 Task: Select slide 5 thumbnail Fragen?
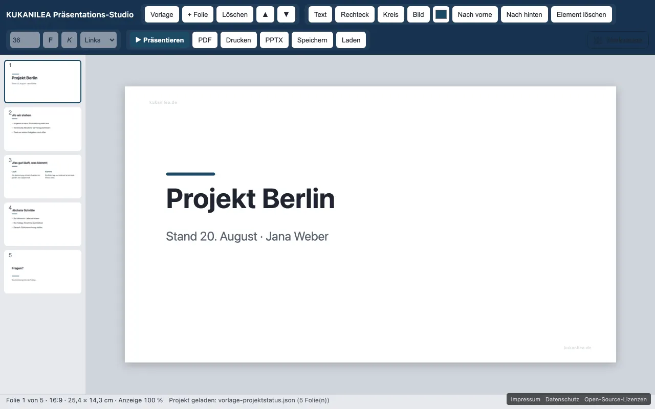(42, 271)
